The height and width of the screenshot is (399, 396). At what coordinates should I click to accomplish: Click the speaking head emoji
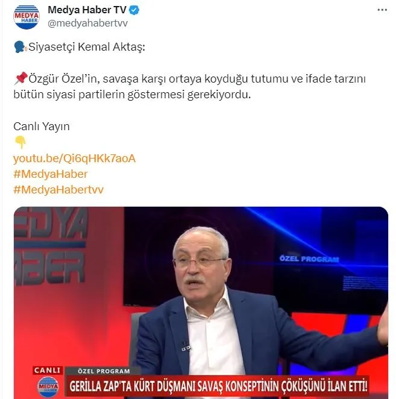pos(20,47)
